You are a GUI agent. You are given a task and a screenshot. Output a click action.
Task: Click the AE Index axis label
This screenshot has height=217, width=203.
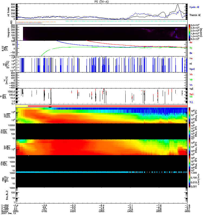pyautogui.click(x=9, y=12)
